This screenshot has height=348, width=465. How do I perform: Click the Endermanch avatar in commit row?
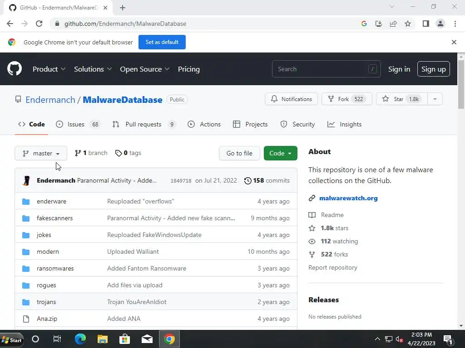[x=26, y=180]
